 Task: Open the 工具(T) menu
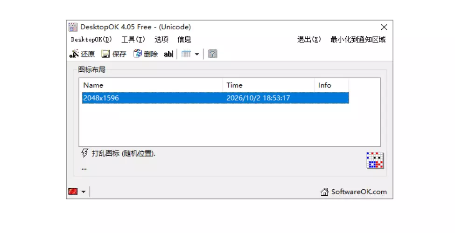tap(133, 40)
